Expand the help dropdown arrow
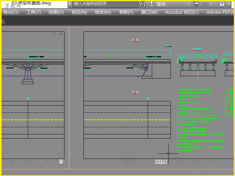This screenshot has height=176, width=235. (229, 4)
